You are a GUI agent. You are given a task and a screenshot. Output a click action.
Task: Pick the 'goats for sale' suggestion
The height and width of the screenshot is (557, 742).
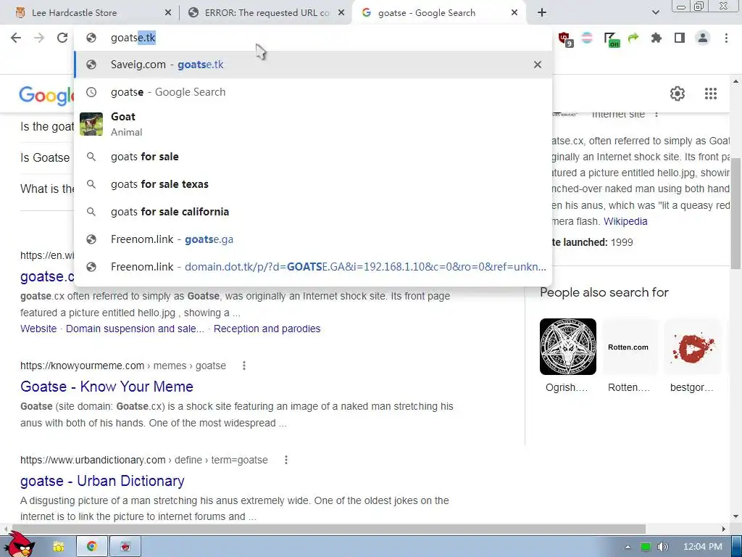pyautogui.click(x=313, y=157)
